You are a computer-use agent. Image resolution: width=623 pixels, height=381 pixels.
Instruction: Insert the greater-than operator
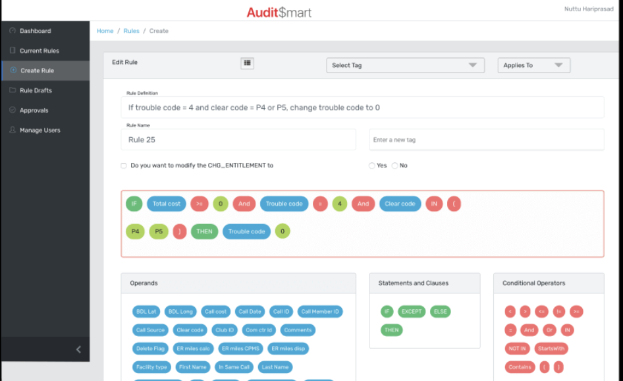[525, 311]
